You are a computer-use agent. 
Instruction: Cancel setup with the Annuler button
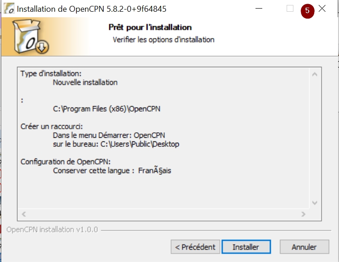[304, 247]
